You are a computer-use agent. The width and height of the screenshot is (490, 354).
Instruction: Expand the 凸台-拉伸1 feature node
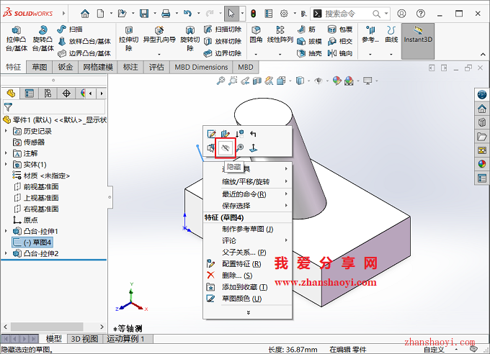coord(7,231)
